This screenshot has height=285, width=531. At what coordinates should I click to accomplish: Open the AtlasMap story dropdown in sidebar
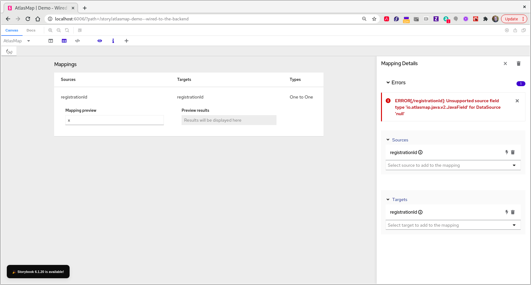point(28,40)
